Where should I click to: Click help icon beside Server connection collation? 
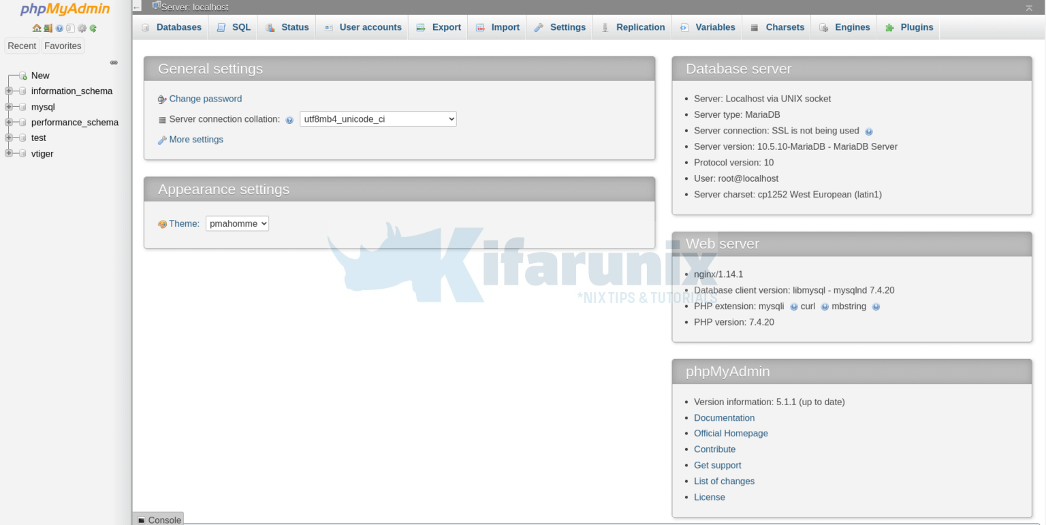pyautogui.click(x=289, y=119)
